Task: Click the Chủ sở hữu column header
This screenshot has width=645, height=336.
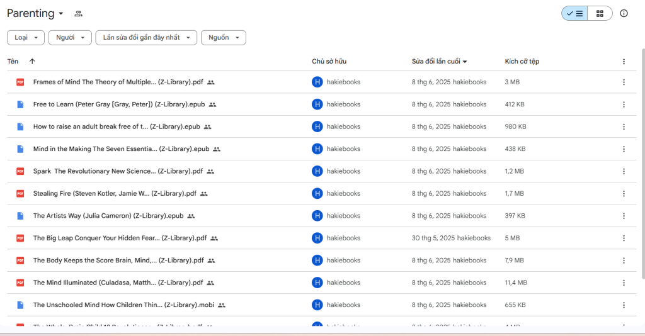Action: coord(329,61)
